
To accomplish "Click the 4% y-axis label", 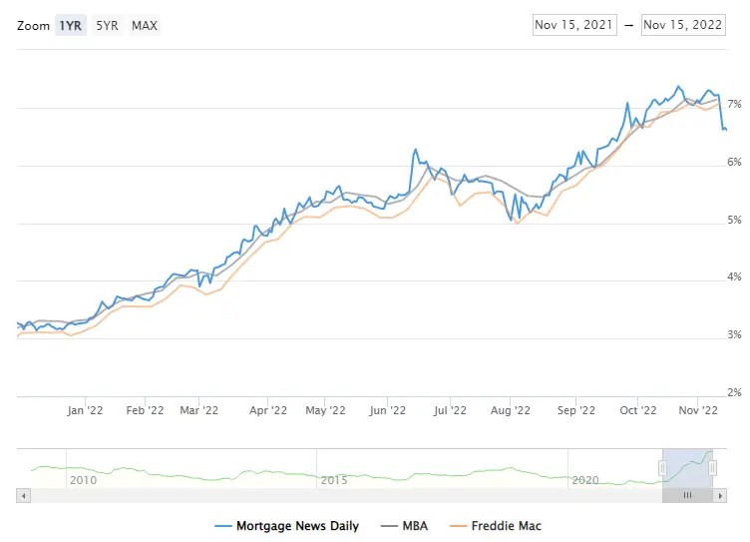I will pyautogui.click(x=734, y=276).
